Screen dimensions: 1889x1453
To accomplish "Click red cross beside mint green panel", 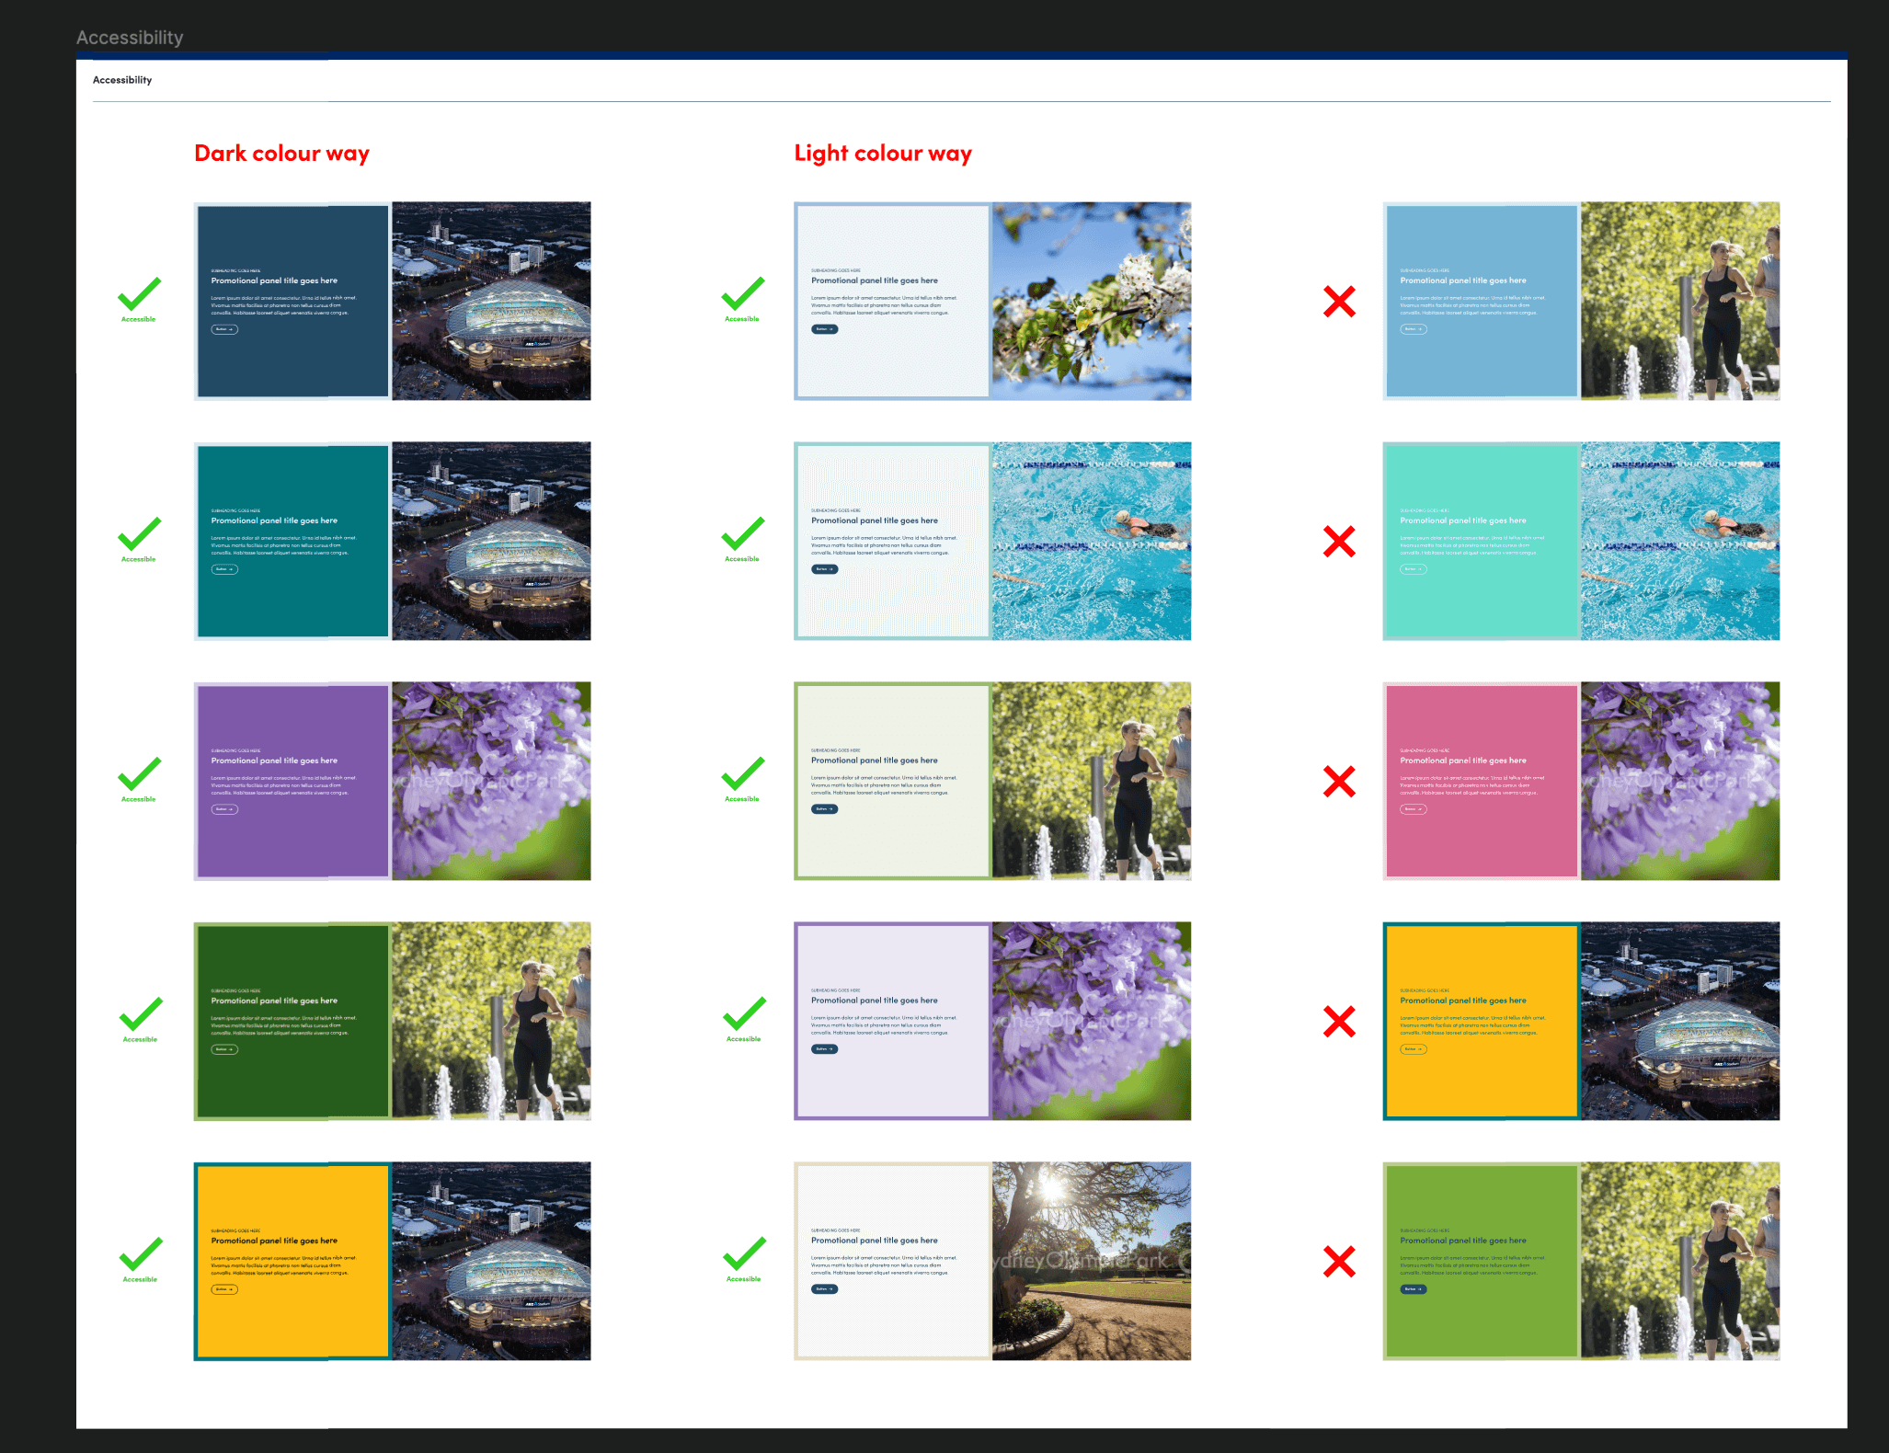I will [x=1339, y=542].
